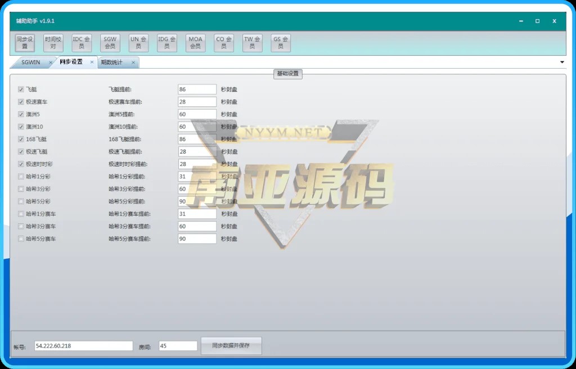Click the 基础设置 header button
576x369 pixels.
click(x=288, y=74)
